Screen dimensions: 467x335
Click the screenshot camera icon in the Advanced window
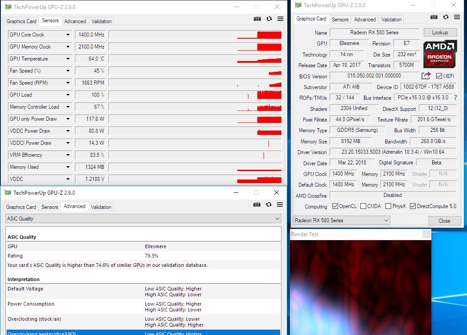coord(257,204)
